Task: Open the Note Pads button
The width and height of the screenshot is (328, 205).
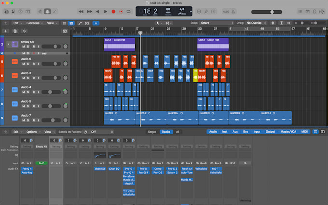Action: click(x=308, y=12)
